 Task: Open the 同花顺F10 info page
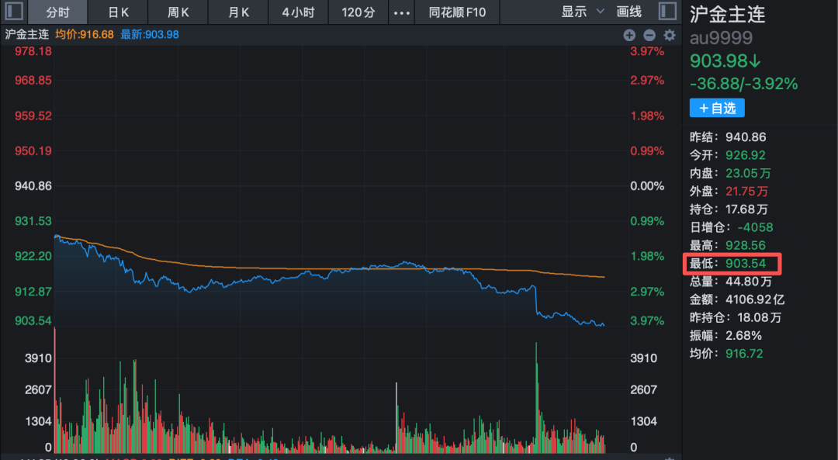point(457,12)
